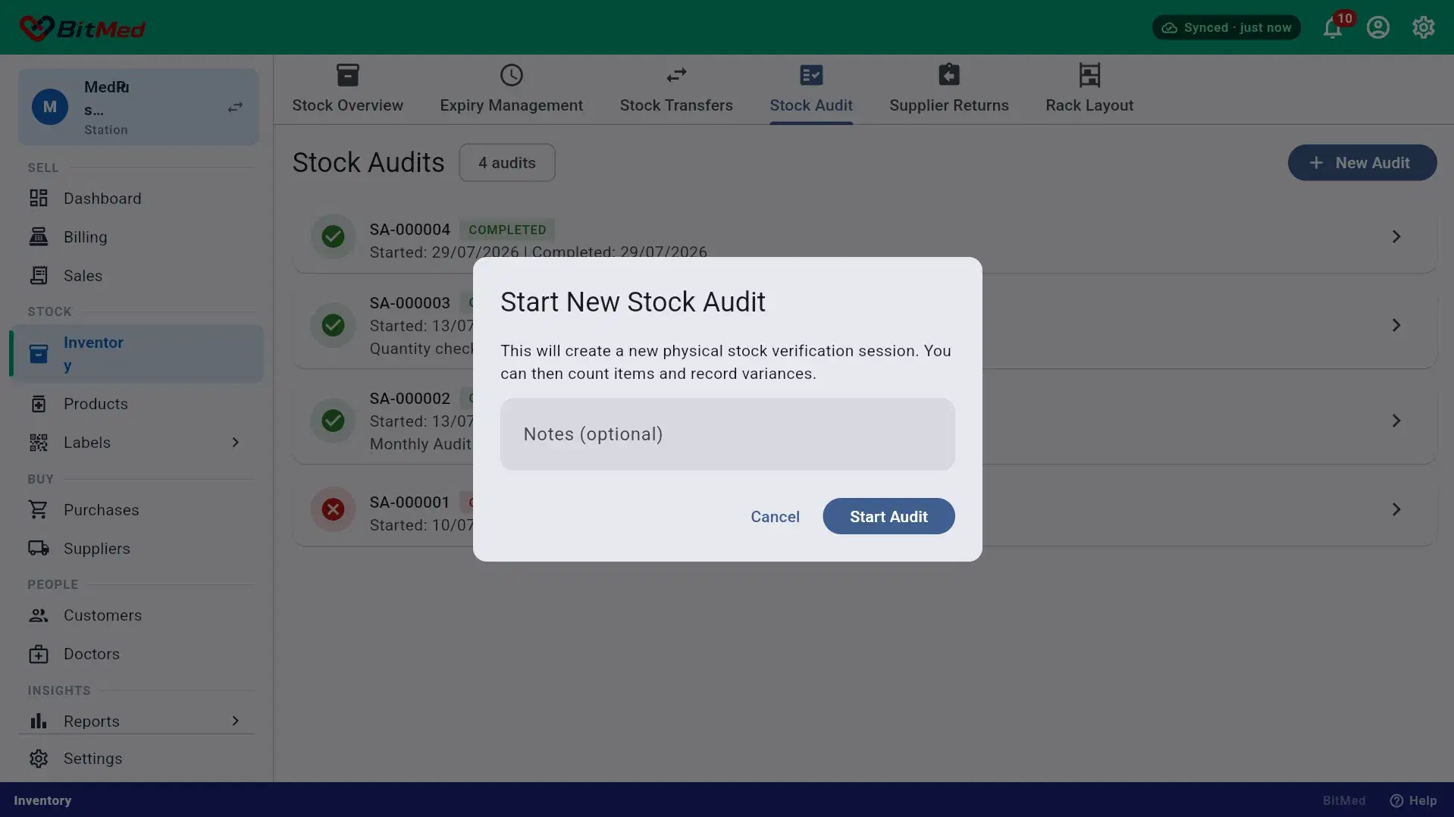Cancel the new stock audit dialog

point(775,517)
